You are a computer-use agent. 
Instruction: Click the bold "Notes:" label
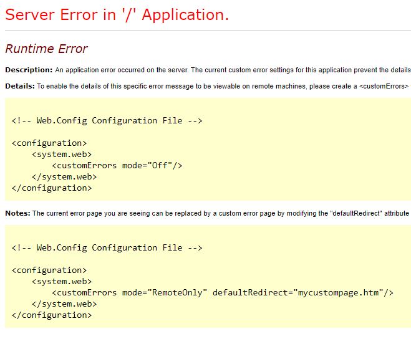point(17,213)
